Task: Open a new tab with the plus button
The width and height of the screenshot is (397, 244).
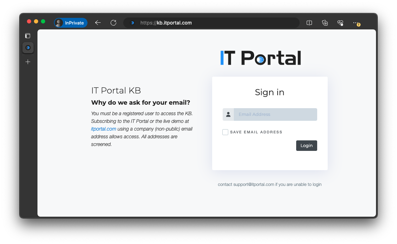Action: pos(28,62)
